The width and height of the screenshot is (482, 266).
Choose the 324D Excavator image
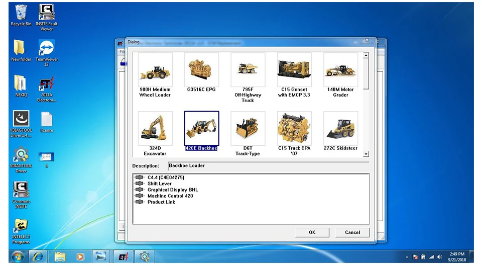coord(155,128)
